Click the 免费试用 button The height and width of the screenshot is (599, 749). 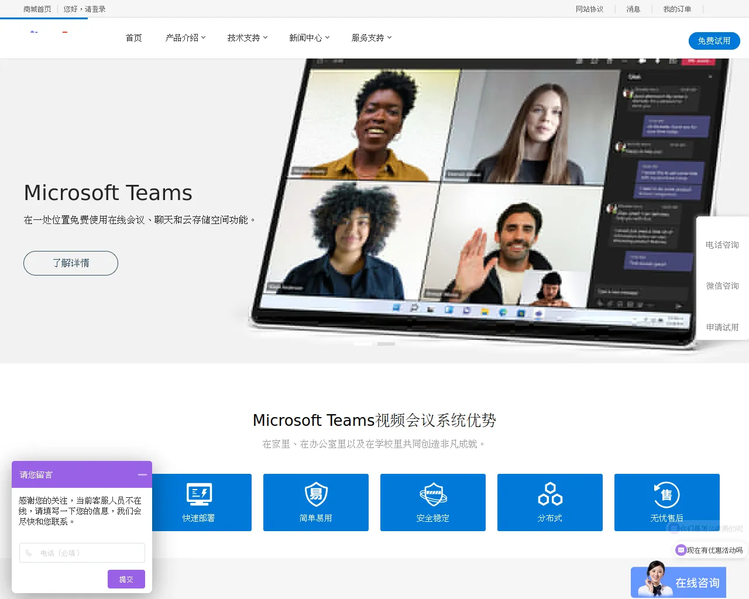pyautogui.click(x=714, y=41)
